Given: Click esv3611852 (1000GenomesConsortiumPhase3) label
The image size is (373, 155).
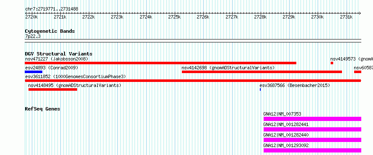Looking at the screenshot, I should [x=75, y=76].
